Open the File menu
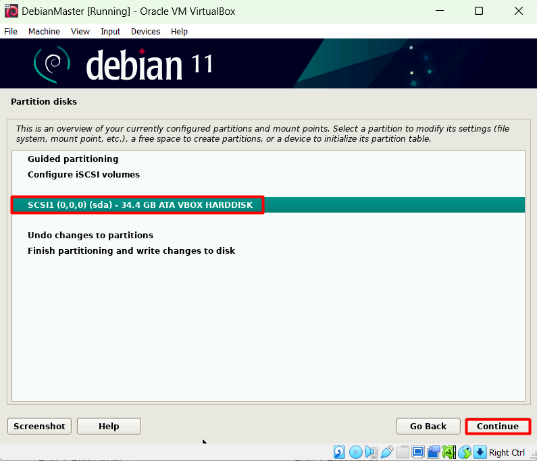 (x=11, y=32)
